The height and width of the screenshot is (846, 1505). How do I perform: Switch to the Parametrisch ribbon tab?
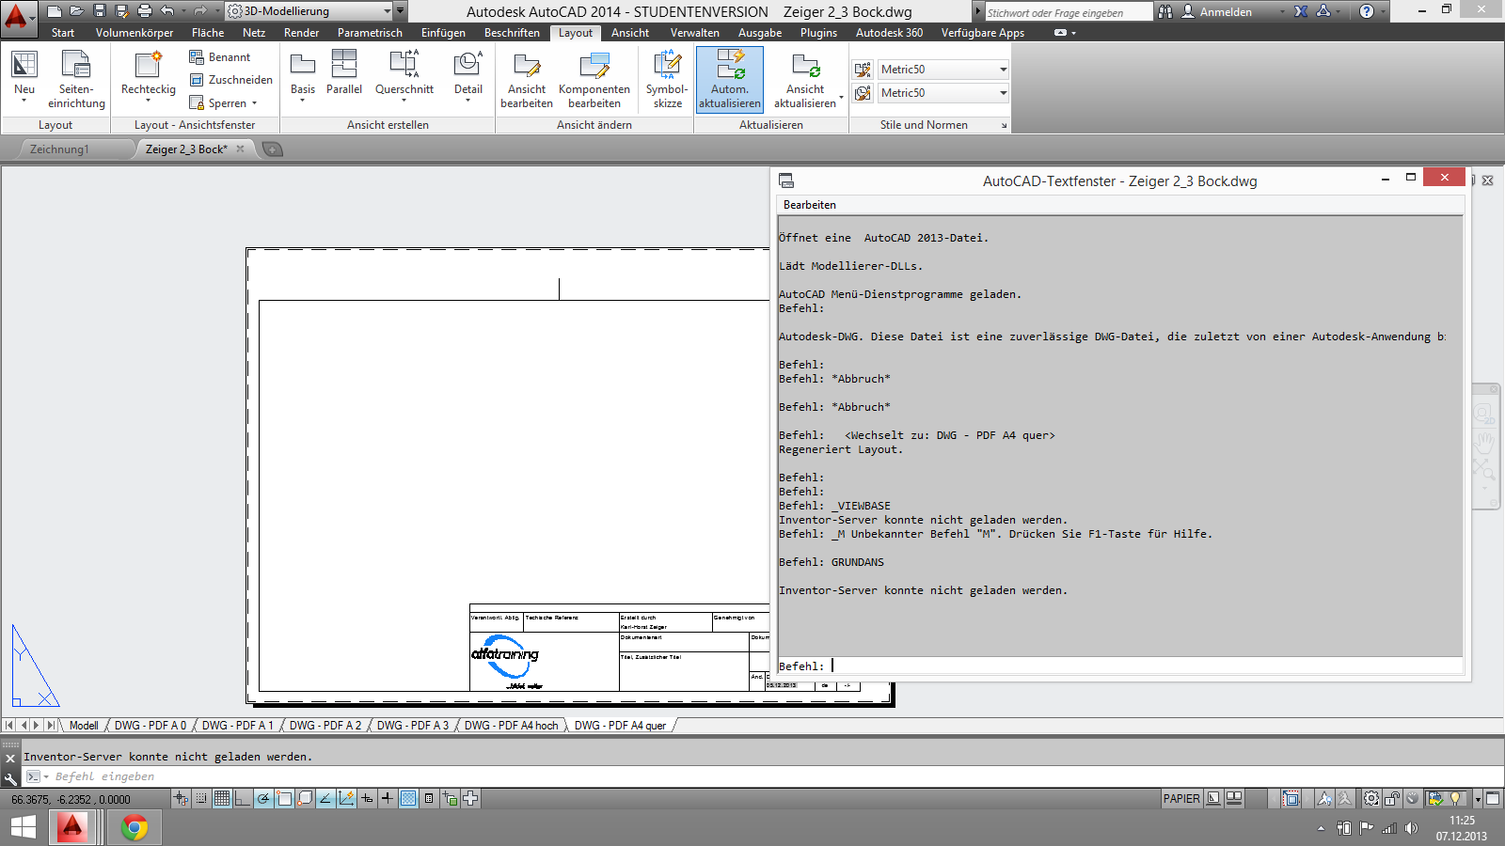click(370, 33)
